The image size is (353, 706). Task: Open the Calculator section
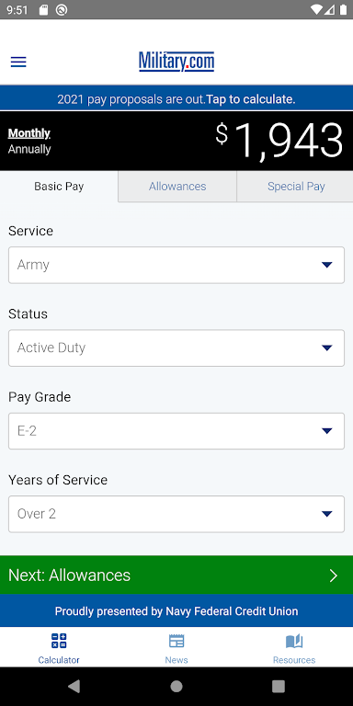coord(59,648)
